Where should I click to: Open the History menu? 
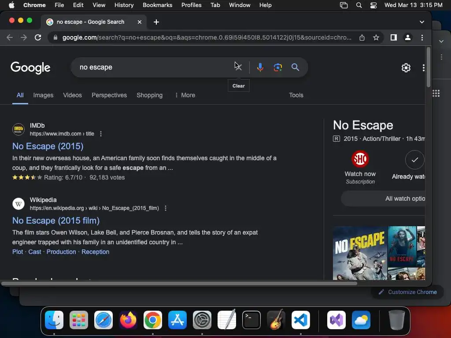[x=124, y=5]
